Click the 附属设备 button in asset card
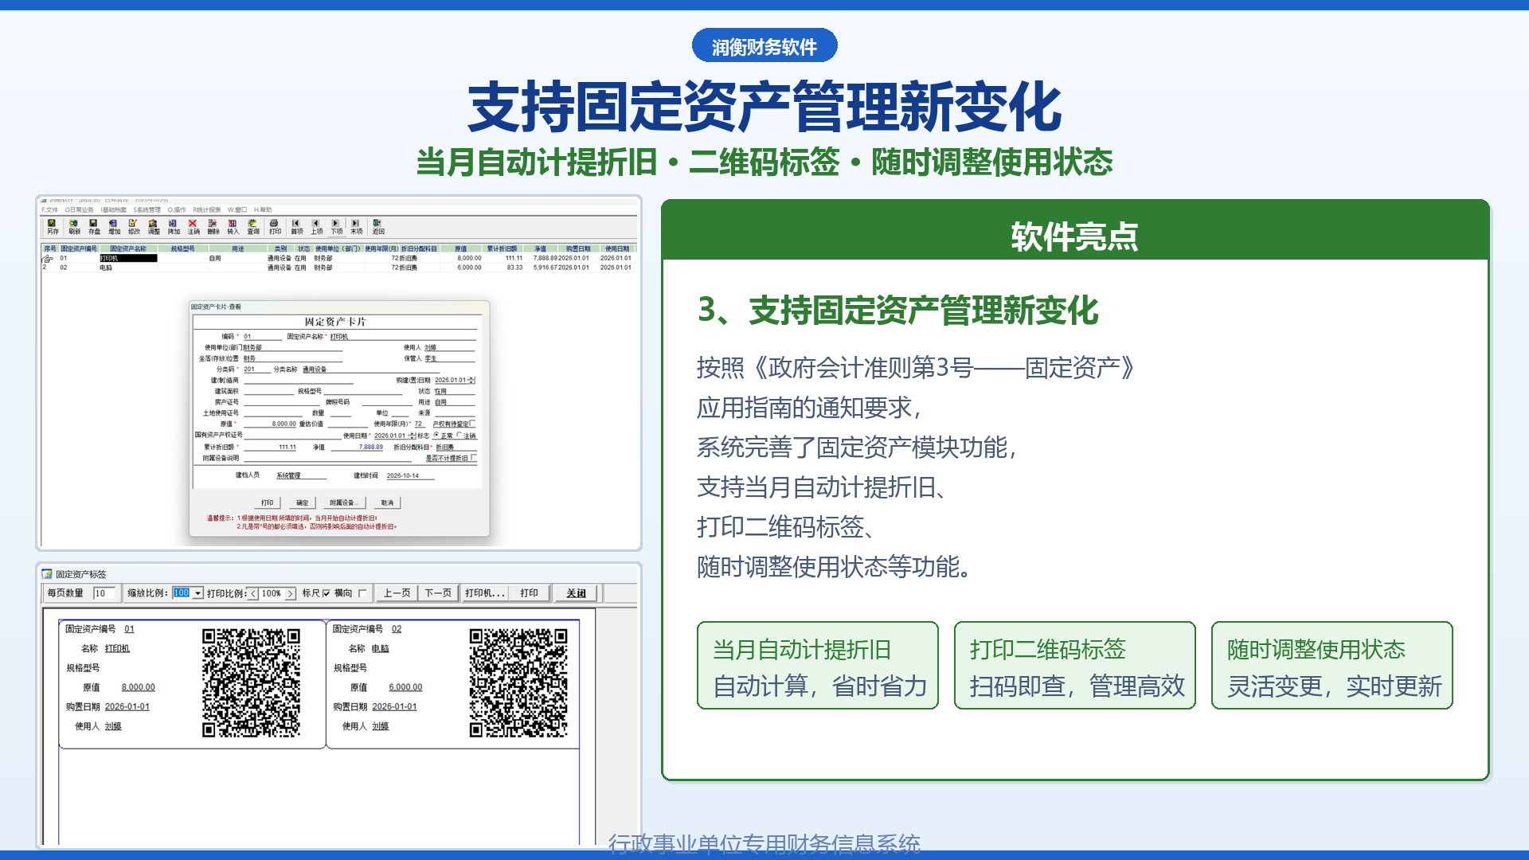This screenshot has width=1529, height=860. click(x=345, y=502)
